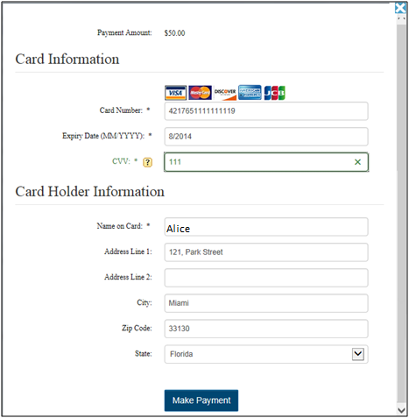Screen dimensions: 409x418
Task: Click the American Express logo
Action: click(250, 93)
